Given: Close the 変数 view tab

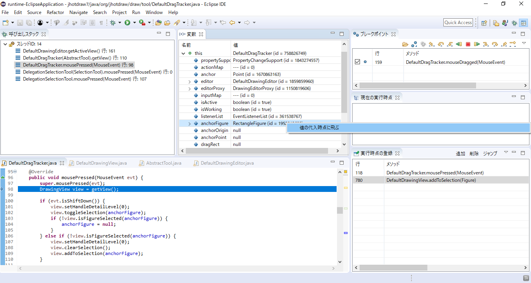Looking at the screenshot, I should (x=201, y=34).
